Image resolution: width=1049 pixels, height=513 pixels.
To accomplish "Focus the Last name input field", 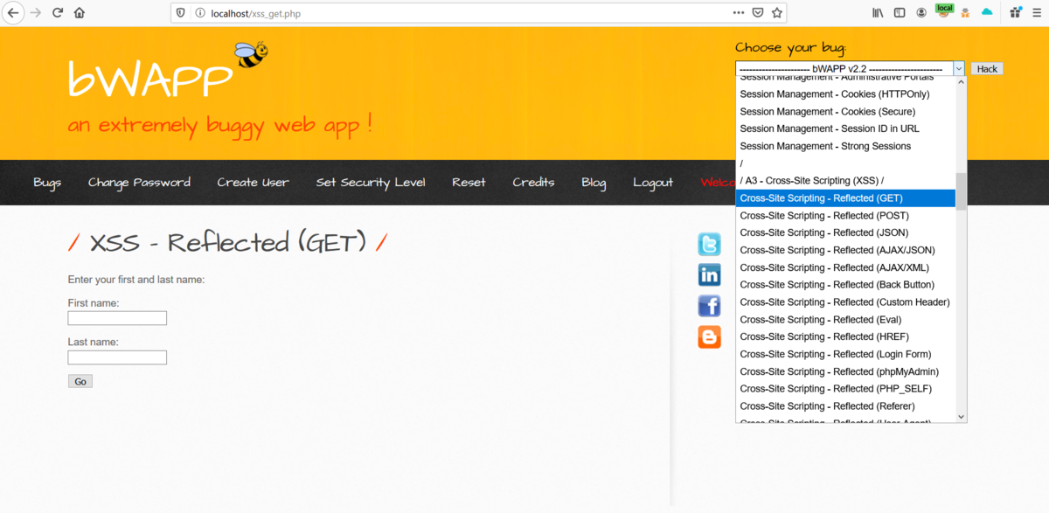I will (117, 357).
